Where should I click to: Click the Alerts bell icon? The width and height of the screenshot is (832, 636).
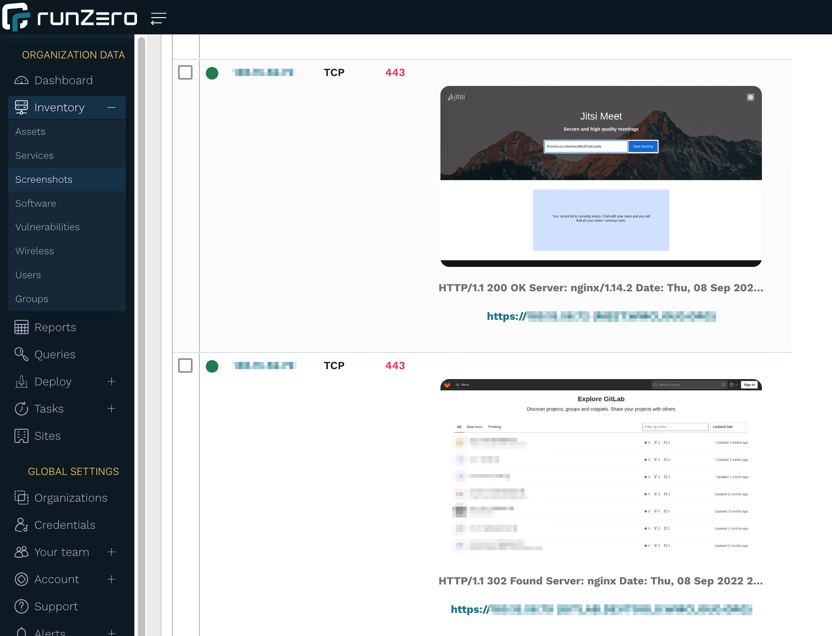tap(21, 631)
